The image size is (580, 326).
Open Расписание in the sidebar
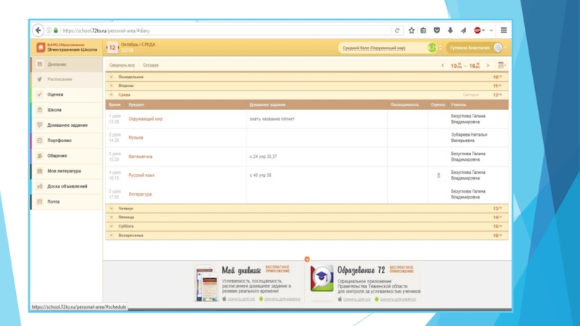(60, 79)
